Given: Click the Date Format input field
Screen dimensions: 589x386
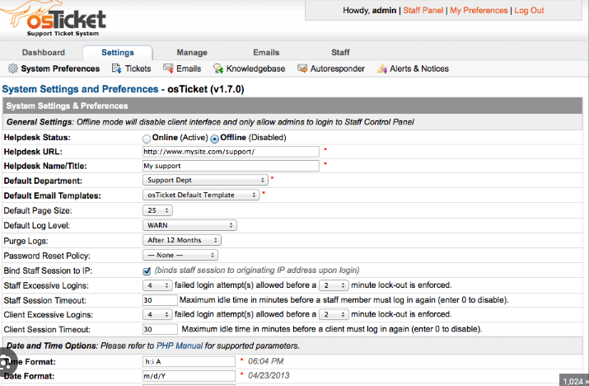Looking at the screenshot, I should [189, 376].
